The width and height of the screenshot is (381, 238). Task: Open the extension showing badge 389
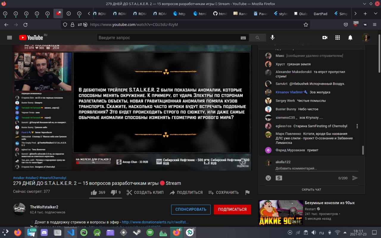click(355, 24)
